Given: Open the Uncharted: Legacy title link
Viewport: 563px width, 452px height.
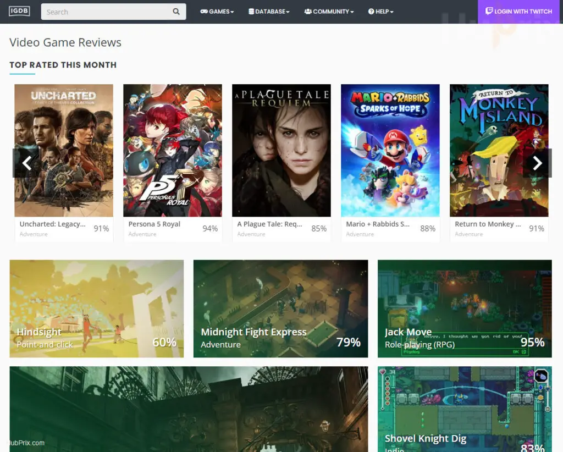Looking at the screenshot, I should click(52, 224).
